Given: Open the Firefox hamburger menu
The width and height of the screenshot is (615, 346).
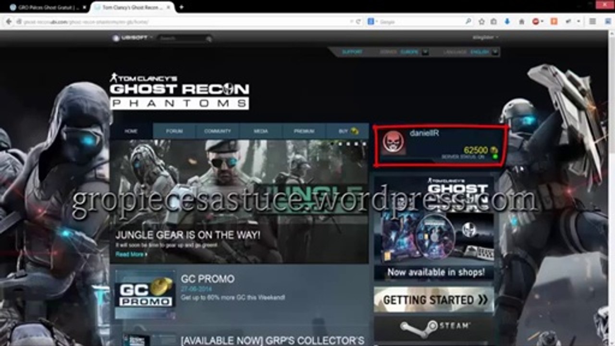Looking at the screenshot, I should pos(592,22).
